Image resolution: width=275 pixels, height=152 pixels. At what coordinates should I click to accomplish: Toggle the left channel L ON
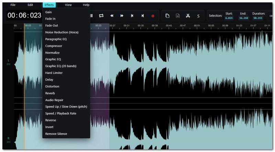pos(8,62)
